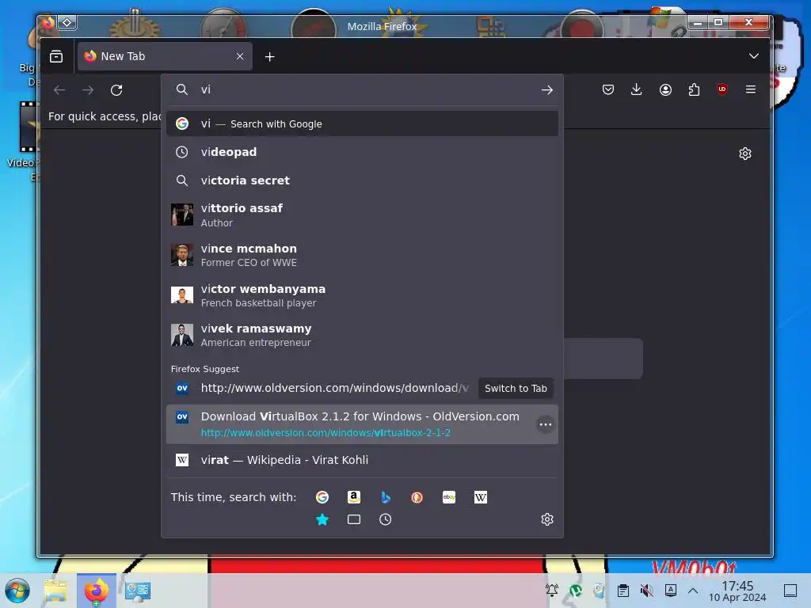Screen dimensions: 811x608
Task: Open the Downloads panel
Action: tap(637, 89)
